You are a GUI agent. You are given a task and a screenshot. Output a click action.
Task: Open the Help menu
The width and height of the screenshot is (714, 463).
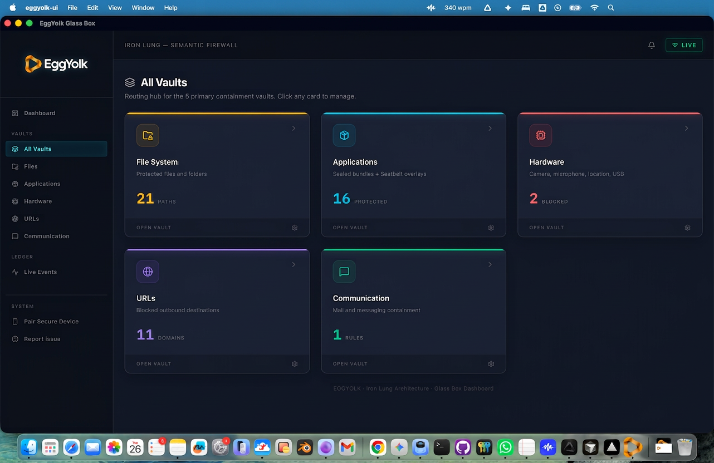(171, 8)
